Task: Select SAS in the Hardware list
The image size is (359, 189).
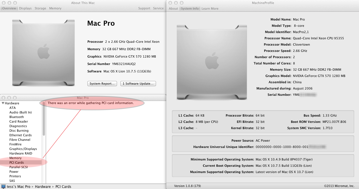Action: pyautogui.click(x=12, y=181)
